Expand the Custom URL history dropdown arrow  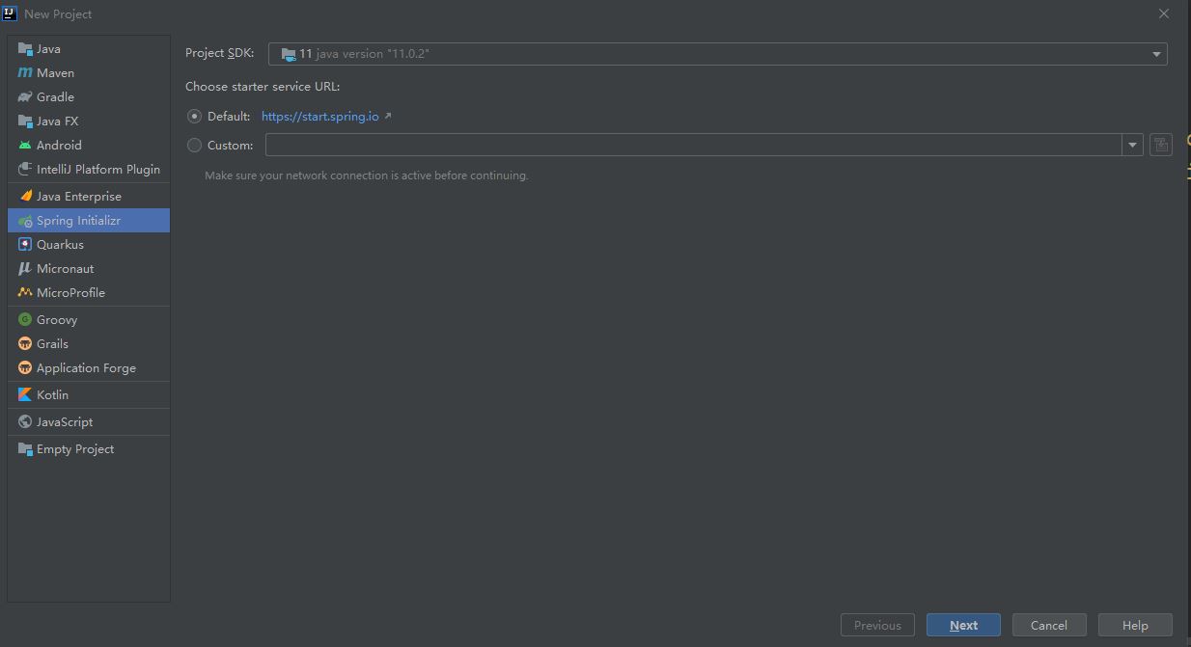point(1132,145)
